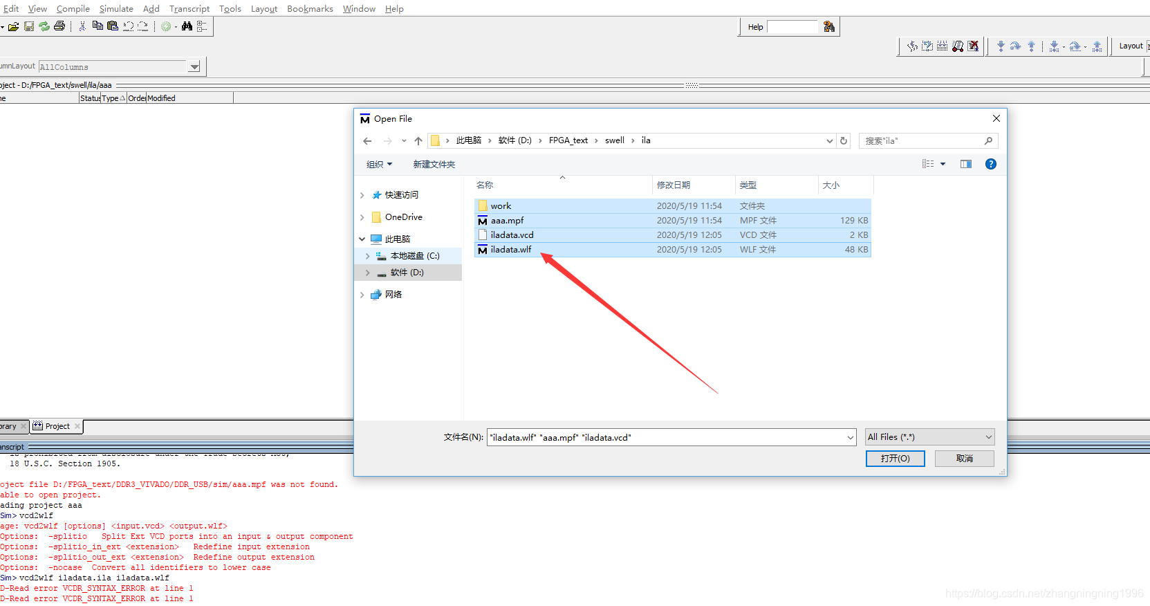Click the Modified column header in Project pane
1150x606 pixels.
coord(189,98)
